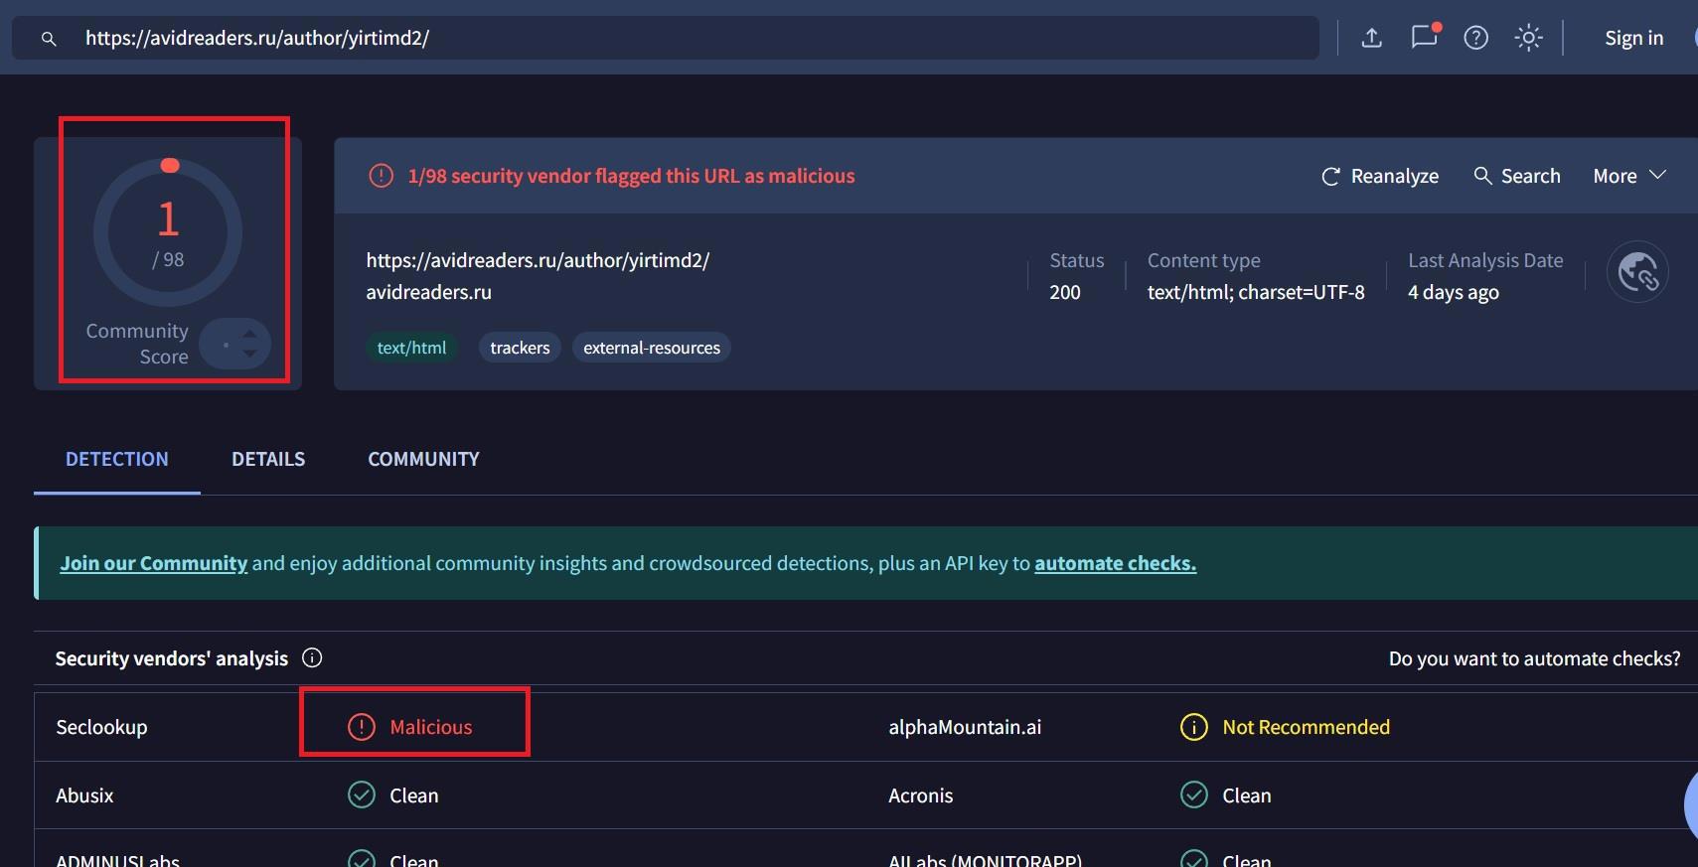This screenshot has width=1698, height=867.
Task: Click the Reanalyze button
Action: (x=1380, y=176)
